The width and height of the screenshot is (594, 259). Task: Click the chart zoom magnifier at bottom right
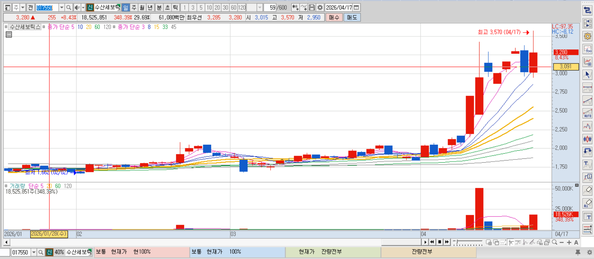click(x=555, y=242)
